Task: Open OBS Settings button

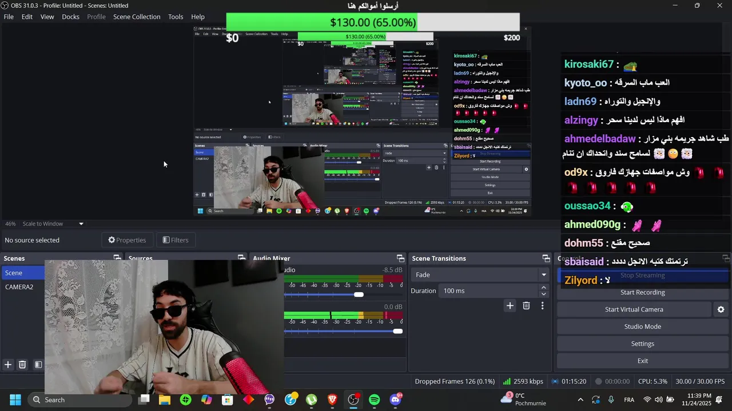Action: (642, 344)
